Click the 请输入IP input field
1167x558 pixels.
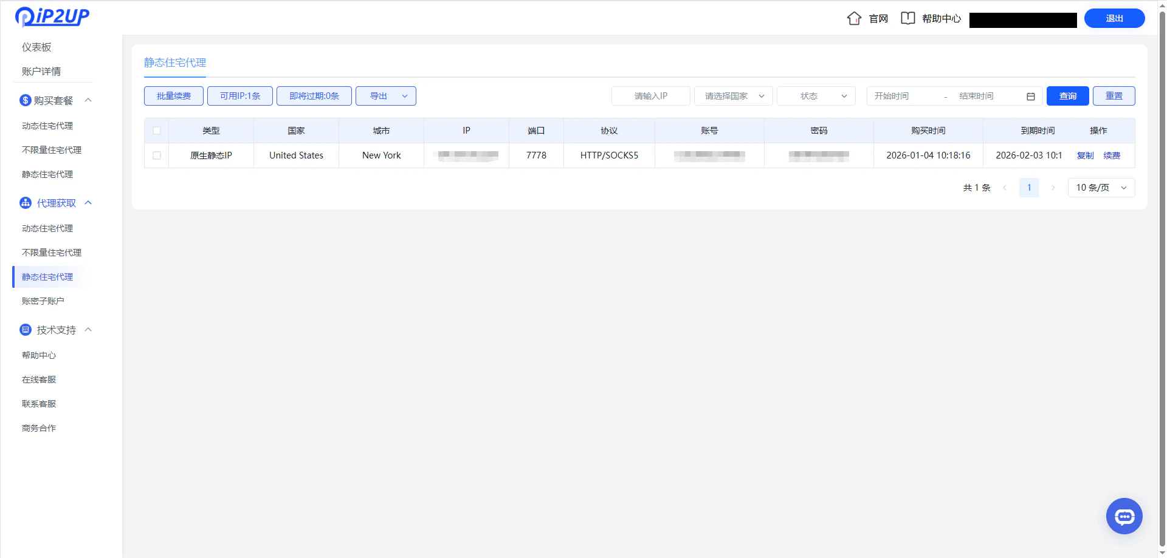650,95
